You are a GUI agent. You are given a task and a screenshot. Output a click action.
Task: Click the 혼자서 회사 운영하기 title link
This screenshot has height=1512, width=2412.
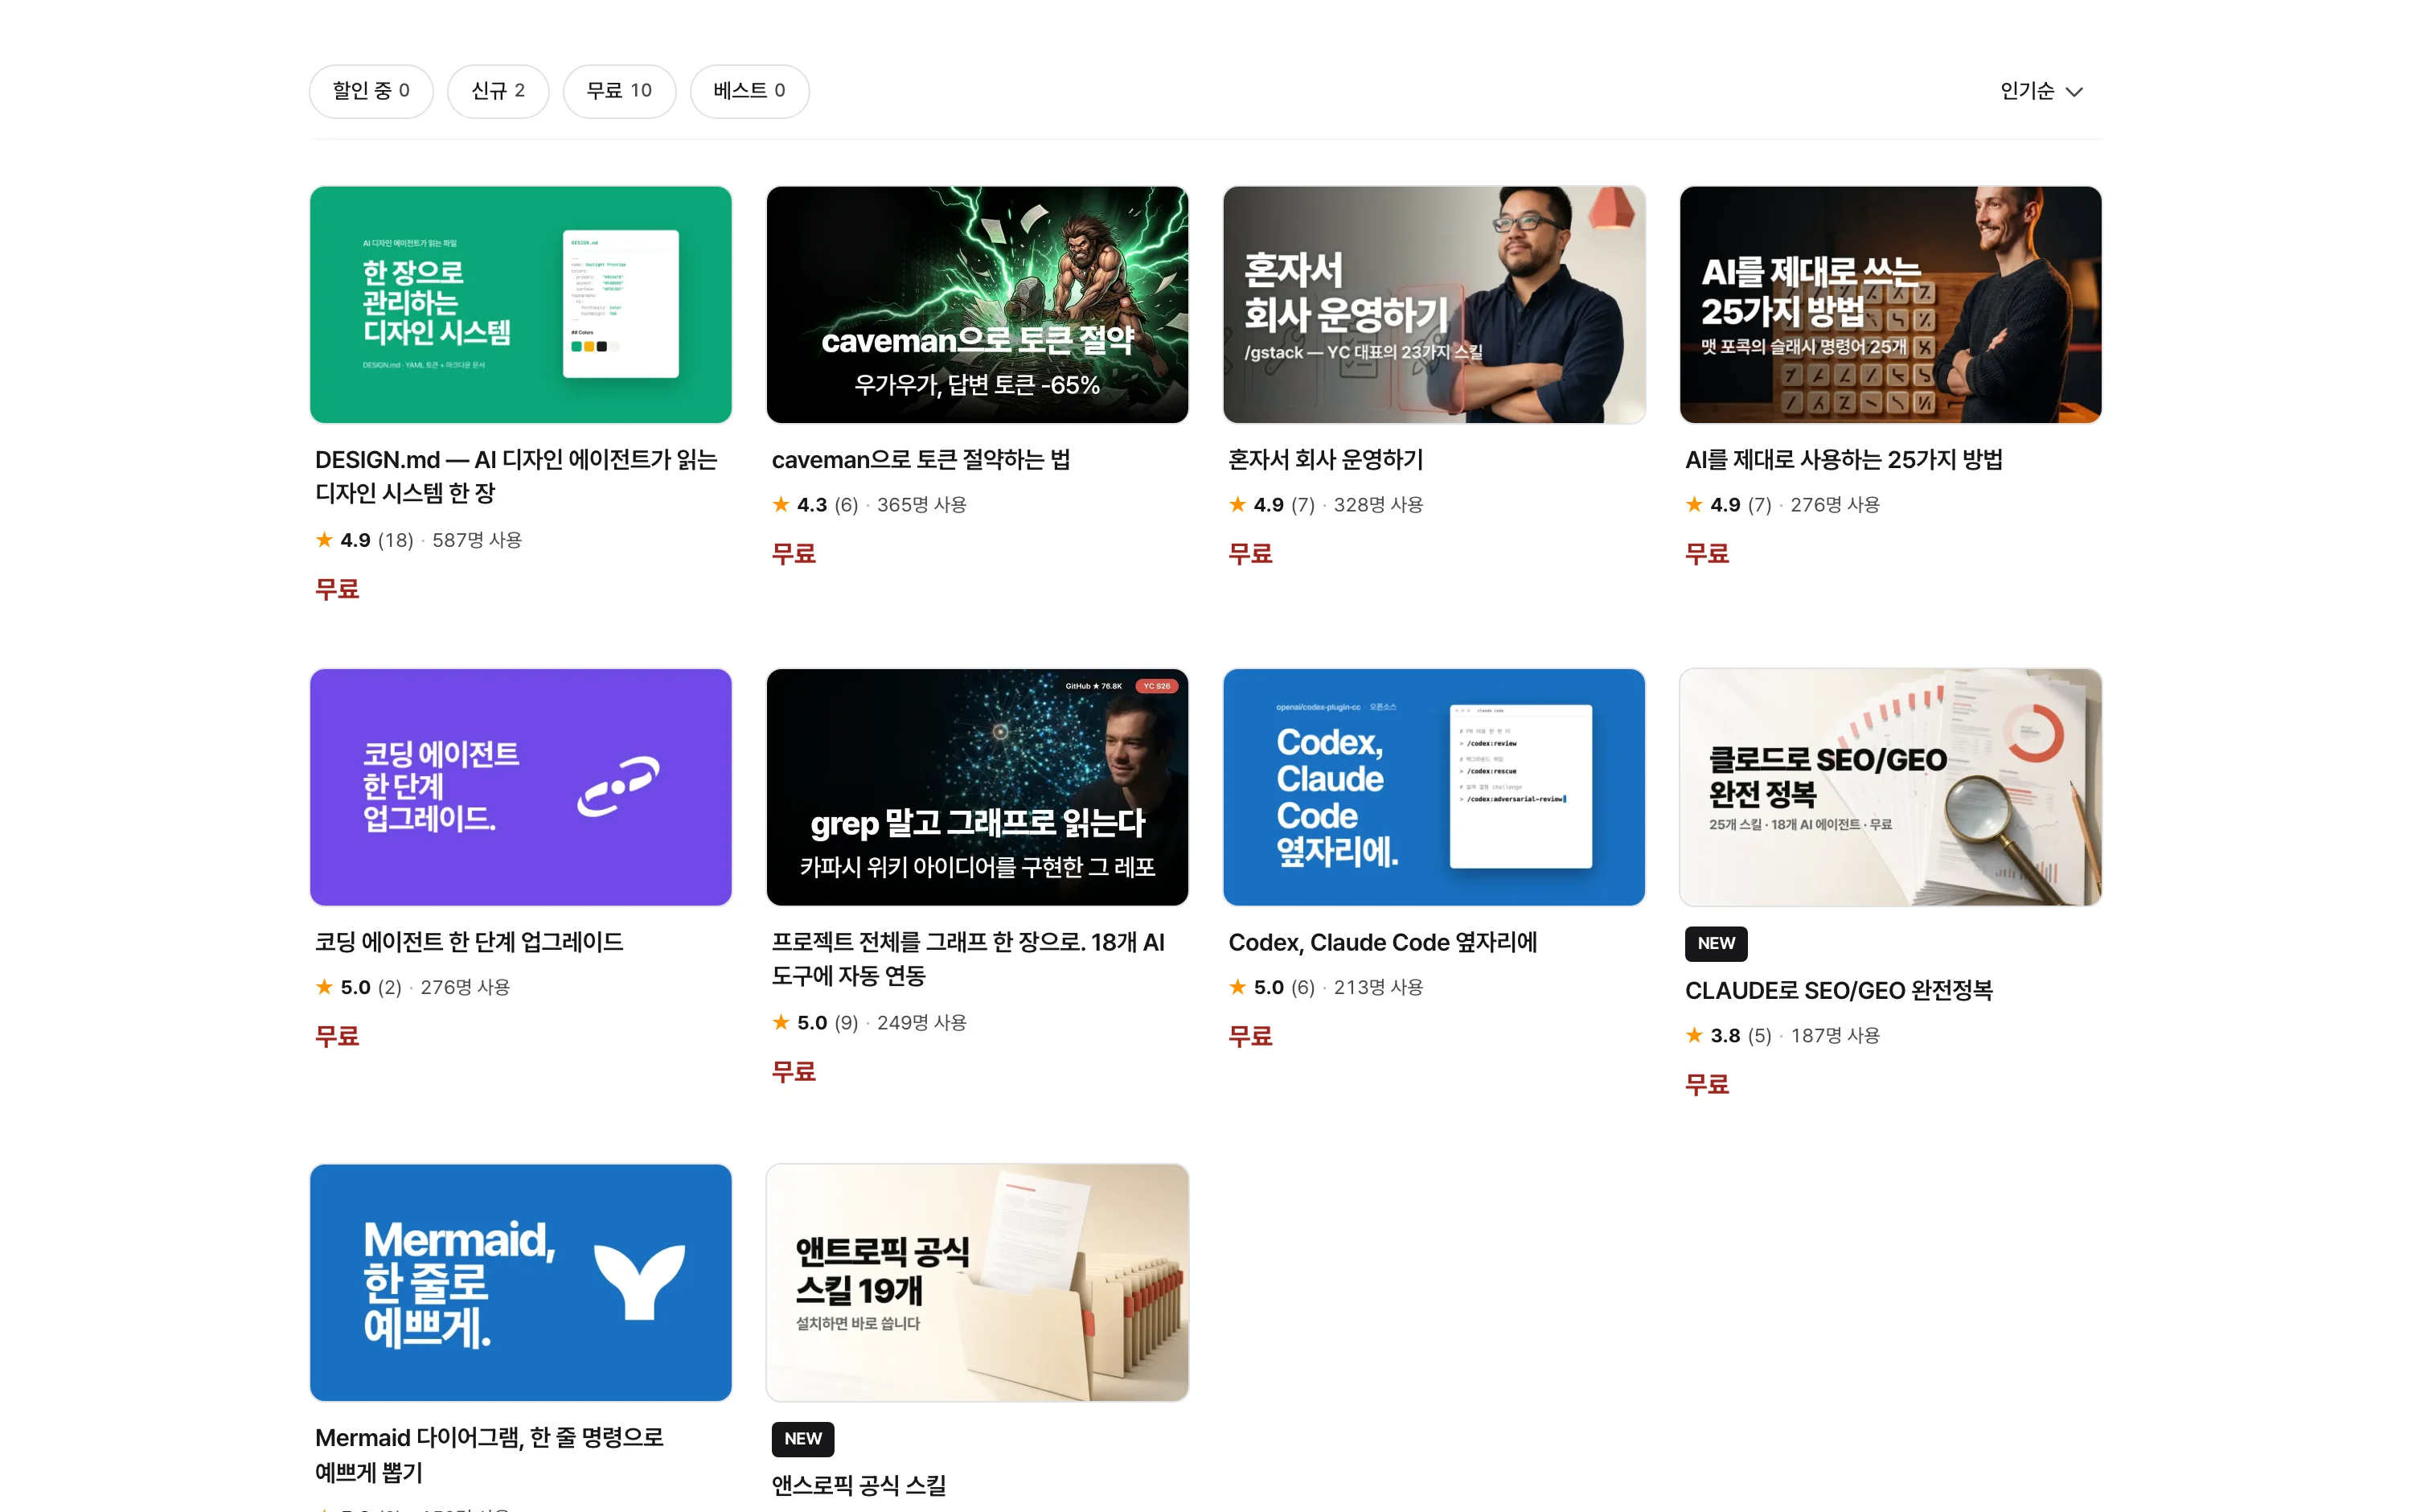(x=1326, y=459)
